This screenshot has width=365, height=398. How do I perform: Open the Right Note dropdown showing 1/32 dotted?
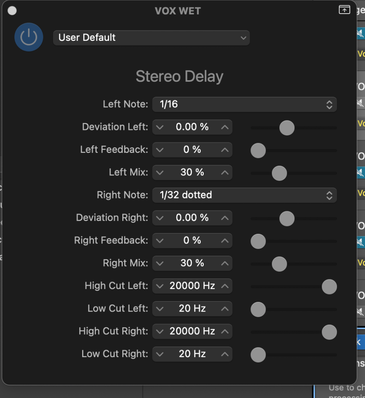pyautogui.click(x=244, y=195)
